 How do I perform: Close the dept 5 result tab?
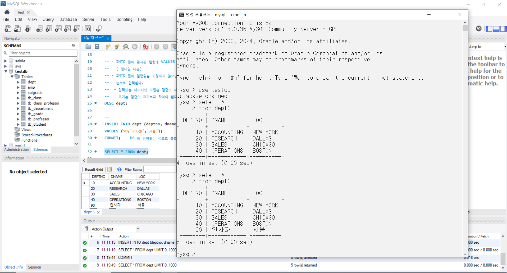click(98, 212)
